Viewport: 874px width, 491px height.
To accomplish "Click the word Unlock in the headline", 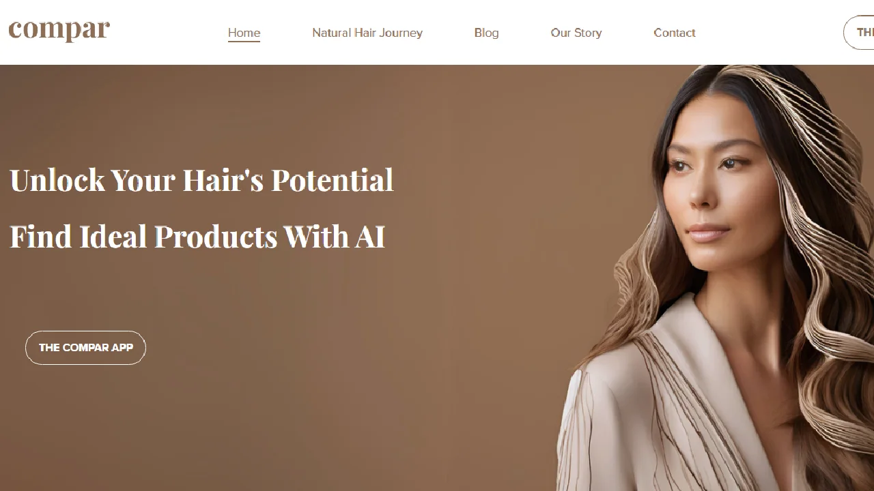I will (x=57, y=180).
